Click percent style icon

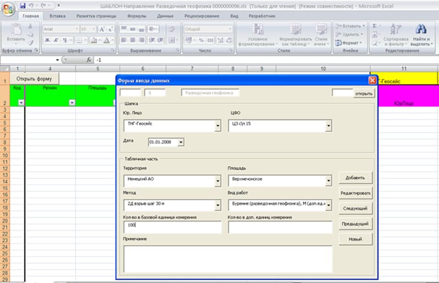point(201,40)
